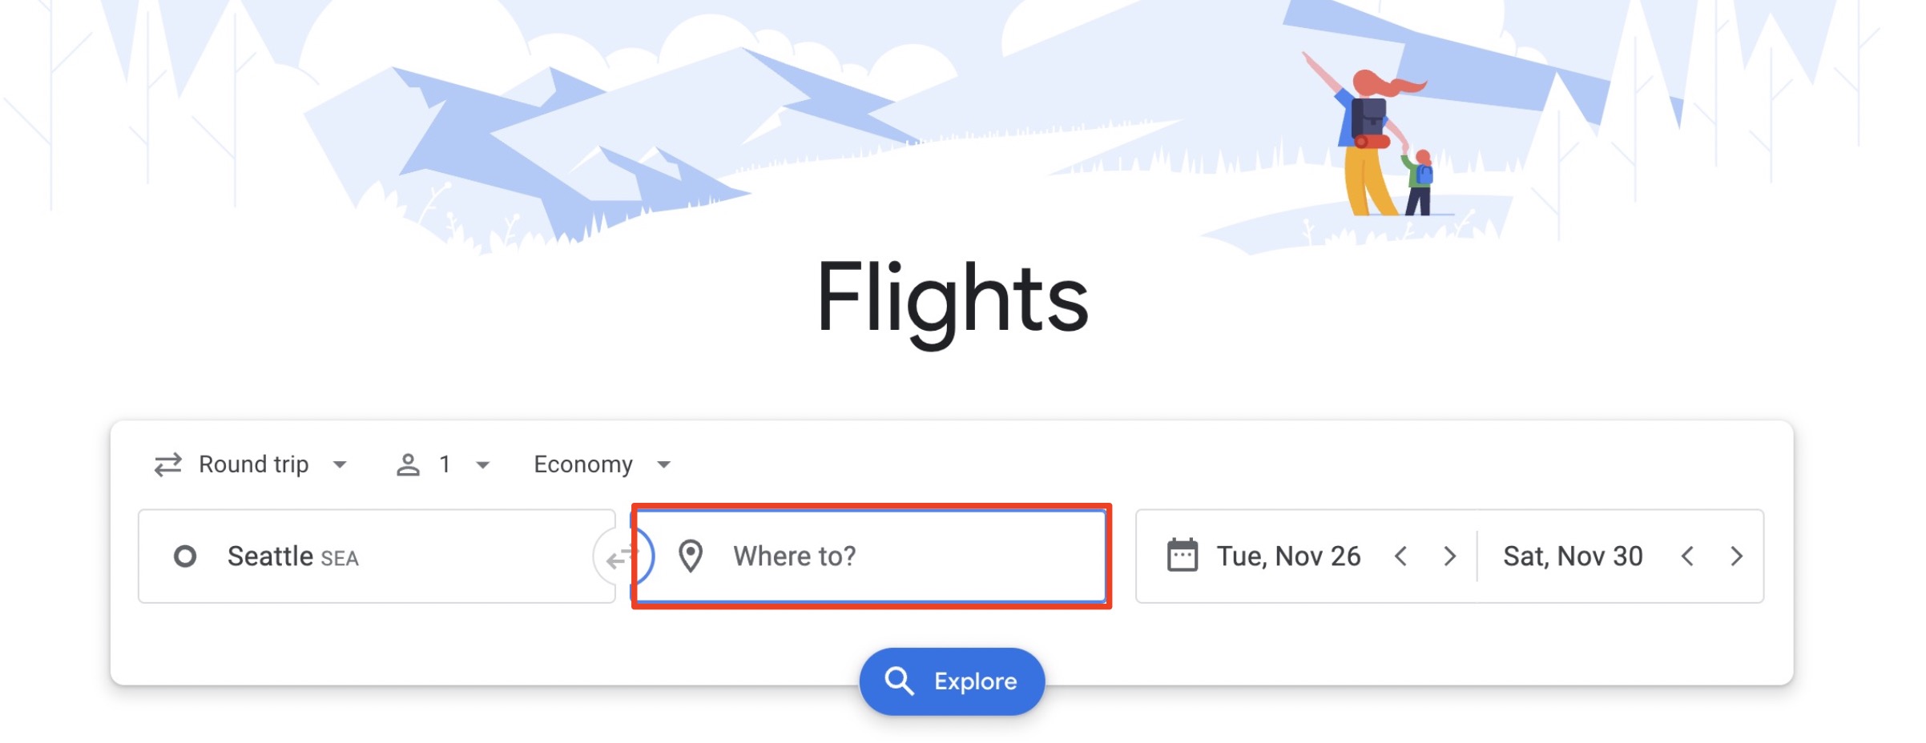Image resolution: width=1926 pixels, height=743 pixels.
Task: Go back one day on departure date
Action: point(1402,556)
